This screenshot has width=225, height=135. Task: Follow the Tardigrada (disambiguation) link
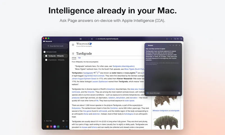point(123,66)
